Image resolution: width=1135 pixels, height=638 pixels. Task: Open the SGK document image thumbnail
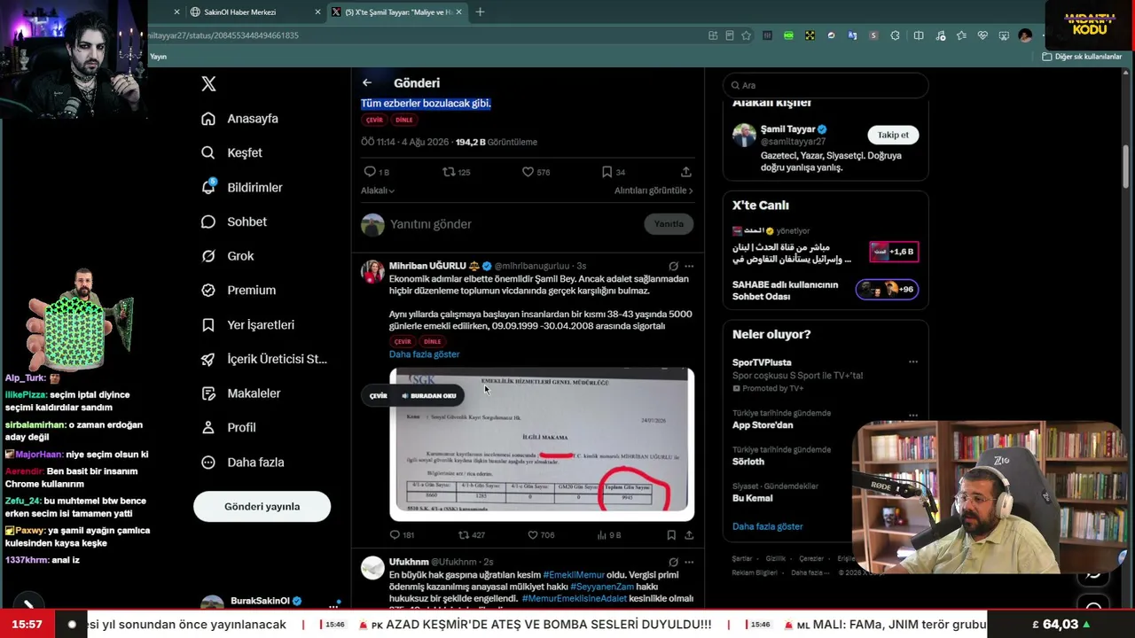click(x=542, y=444)
